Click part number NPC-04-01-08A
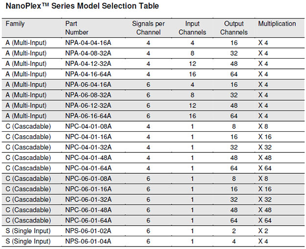The height and width of the screenshot is (249, 306). click(x=88, y=126)
